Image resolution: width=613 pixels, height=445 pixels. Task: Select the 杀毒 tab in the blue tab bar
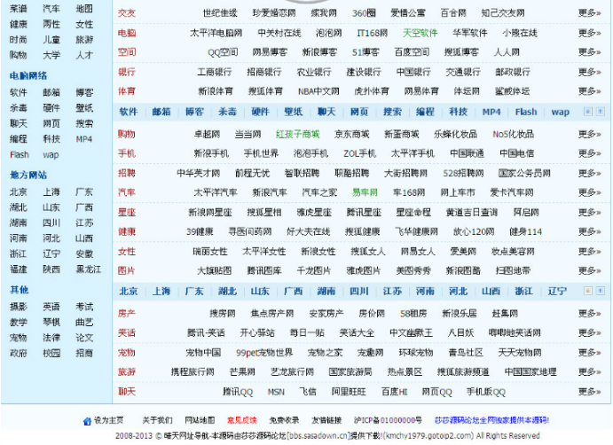point(227,112)
